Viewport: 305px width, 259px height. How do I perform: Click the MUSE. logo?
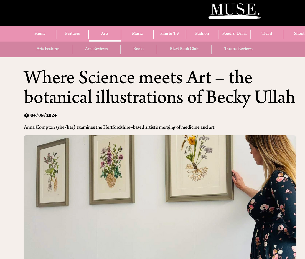[235, 11]
